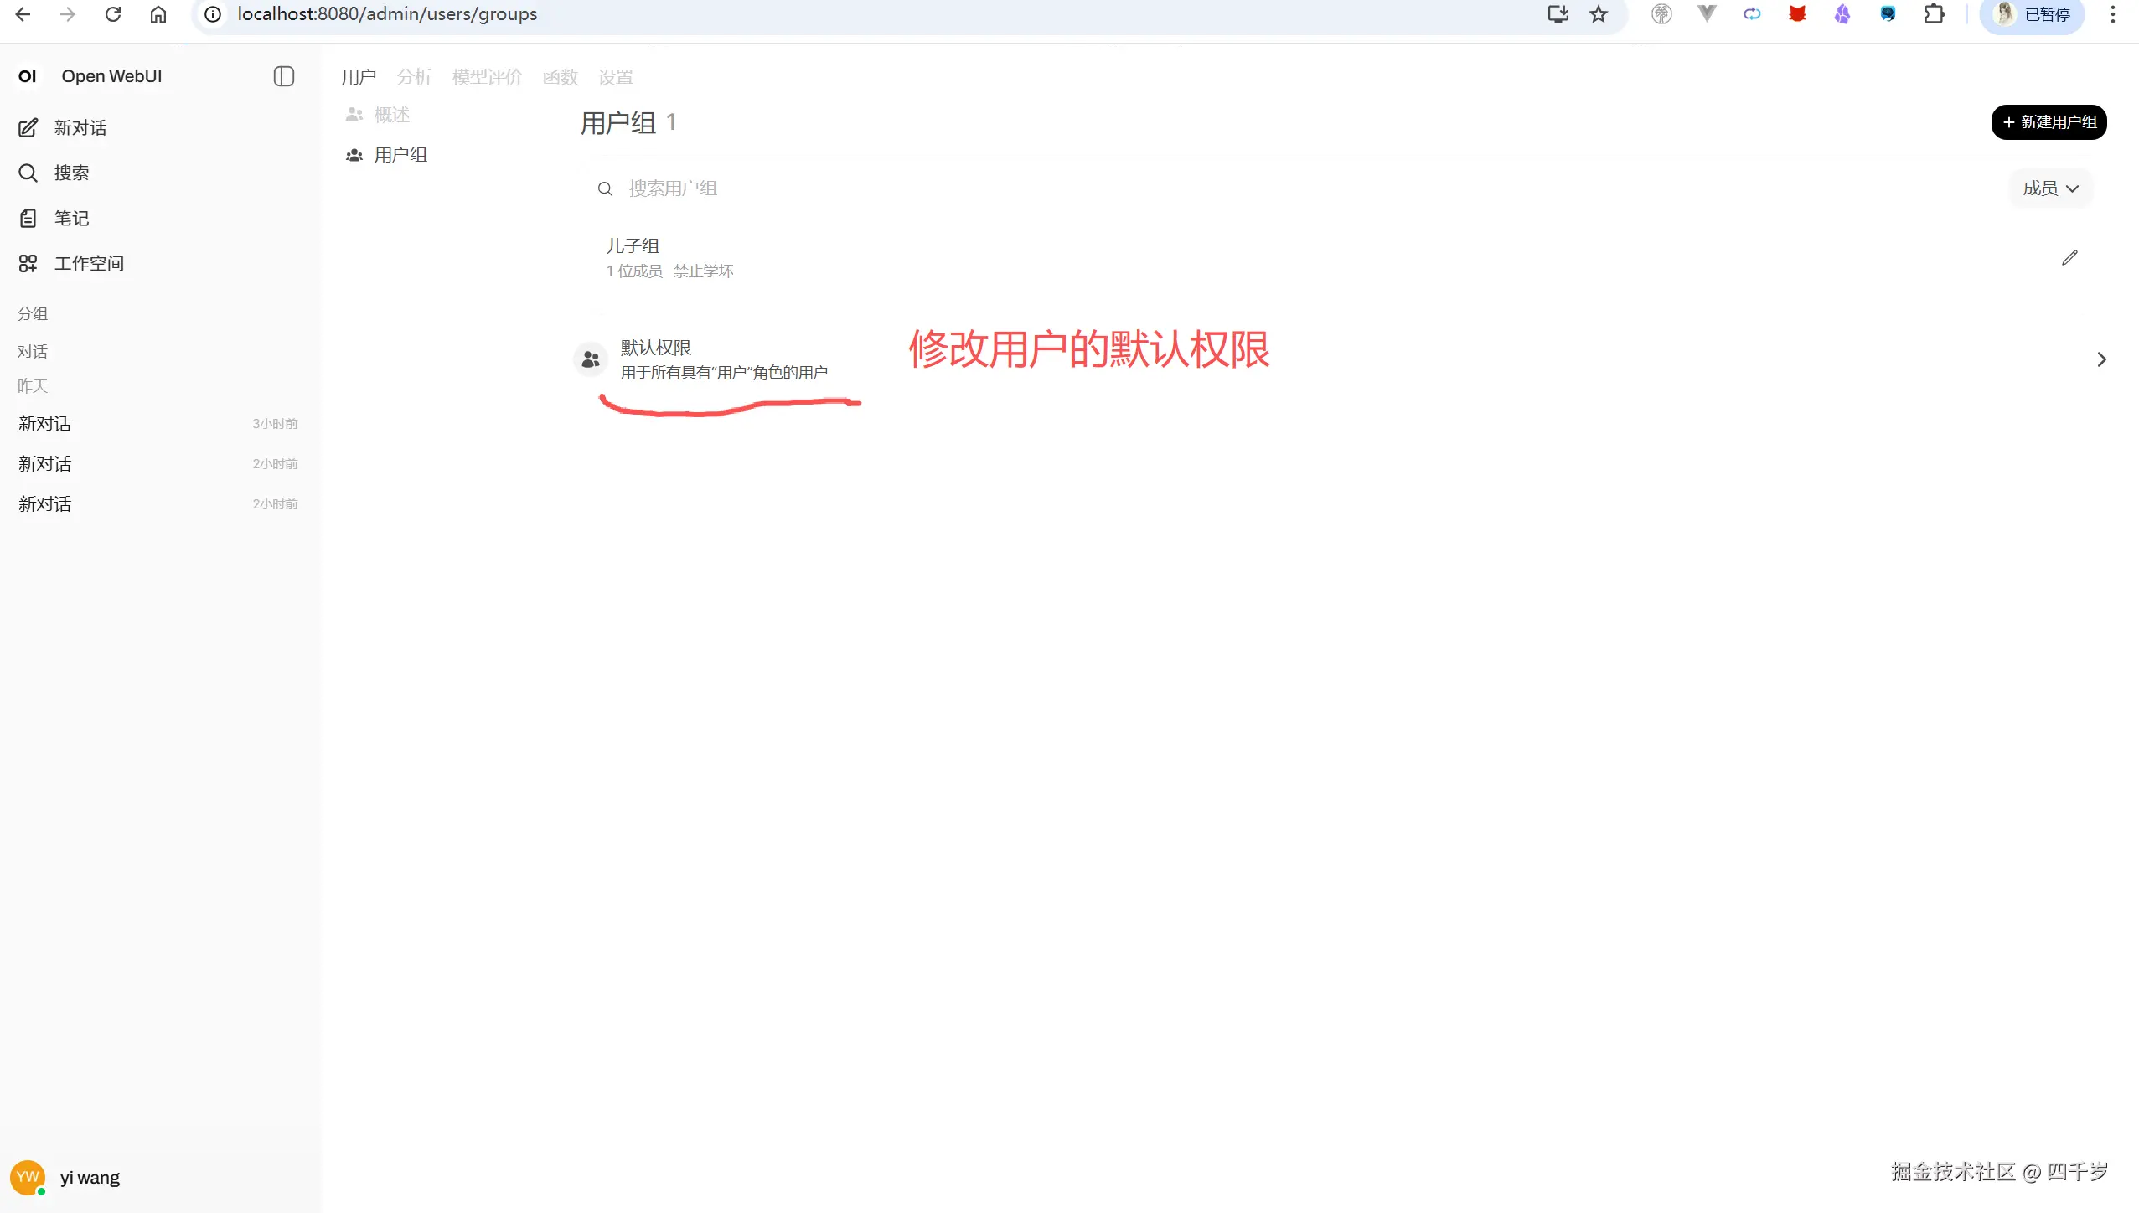Viewport: 2139px width, 1213px height.
Task: Click the sidebar collapse icon
Action: (x=283, y=75)
